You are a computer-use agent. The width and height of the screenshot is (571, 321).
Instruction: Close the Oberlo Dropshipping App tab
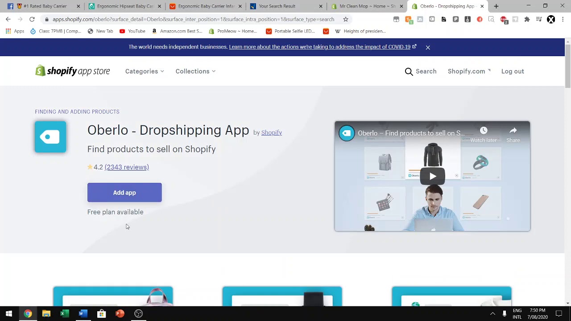(x=482, y=6)
